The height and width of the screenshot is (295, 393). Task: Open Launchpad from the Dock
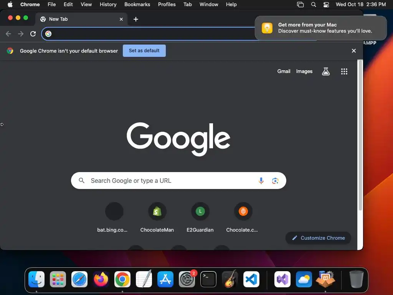[x=58, y=279]
